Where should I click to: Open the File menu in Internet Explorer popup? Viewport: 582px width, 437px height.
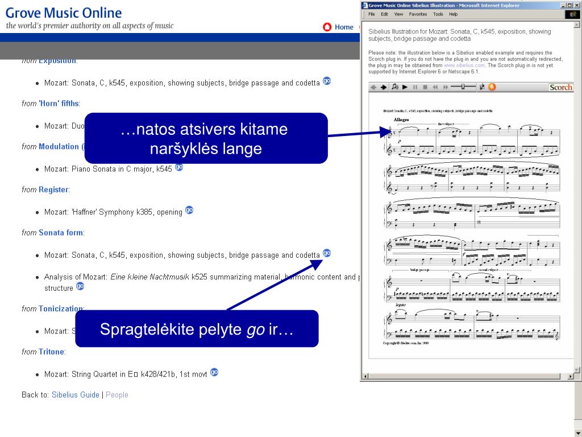point(372,14)
